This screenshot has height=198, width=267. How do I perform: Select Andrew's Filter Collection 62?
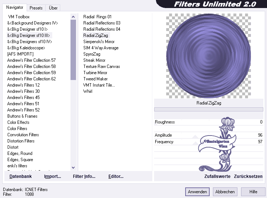[x=31, y=79]
